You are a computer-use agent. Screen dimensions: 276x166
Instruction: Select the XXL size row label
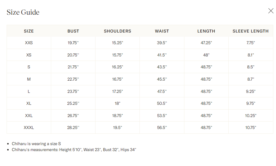tap(29, 116)
